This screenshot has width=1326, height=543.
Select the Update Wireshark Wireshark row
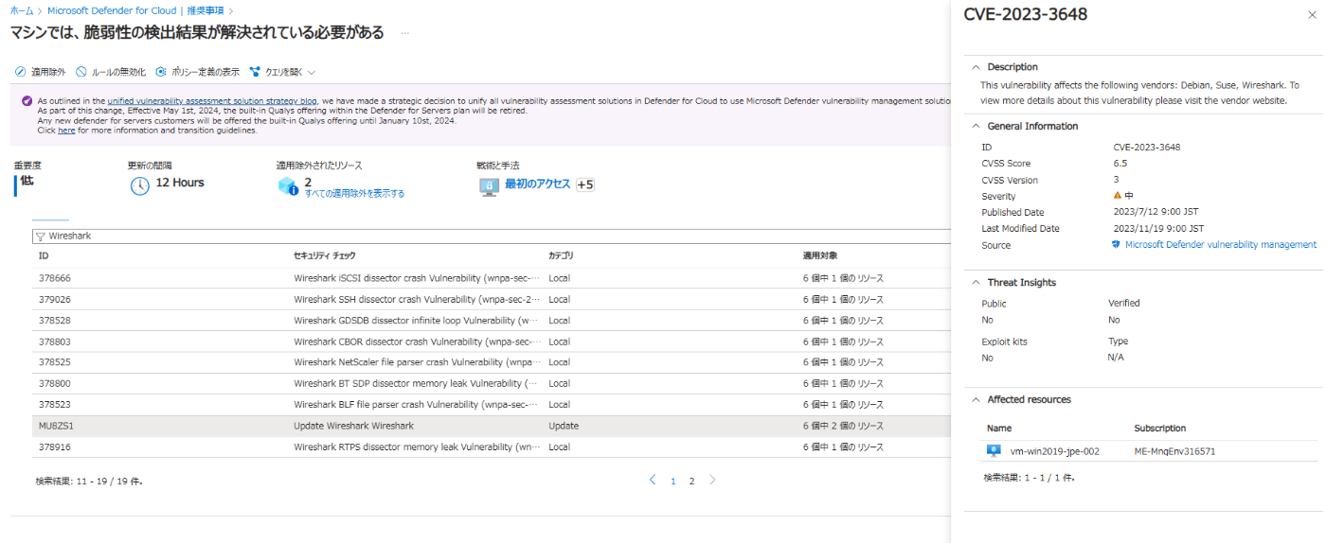(491, 426)
